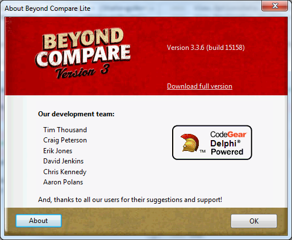Click the name David Jenkins
Viewport: 292px width, 240px height.
[64, 161]
